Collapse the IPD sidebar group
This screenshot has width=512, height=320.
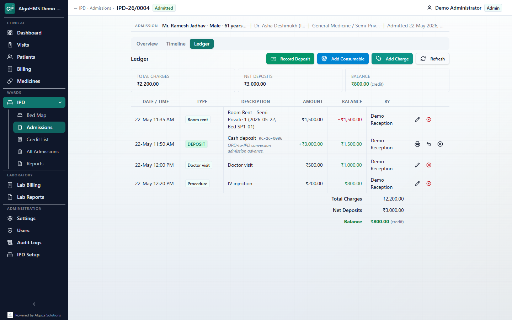tap(34, 102)
